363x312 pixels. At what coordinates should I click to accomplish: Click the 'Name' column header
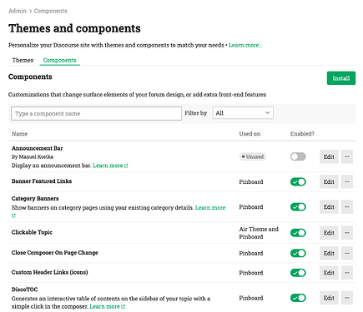19,134
